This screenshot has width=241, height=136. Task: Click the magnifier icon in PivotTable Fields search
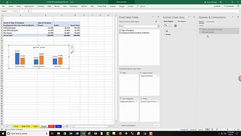[x=159, y=26]
